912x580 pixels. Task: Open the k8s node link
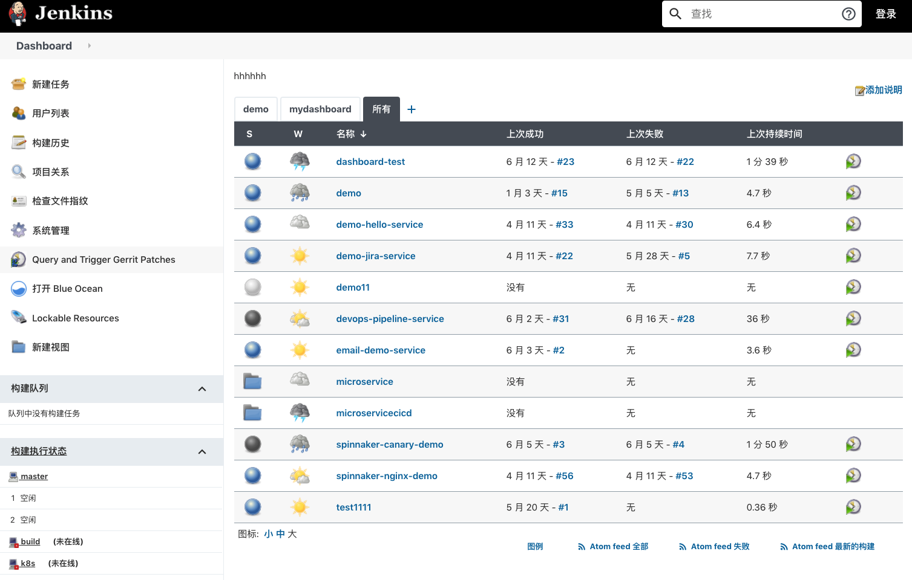point(28,564)
